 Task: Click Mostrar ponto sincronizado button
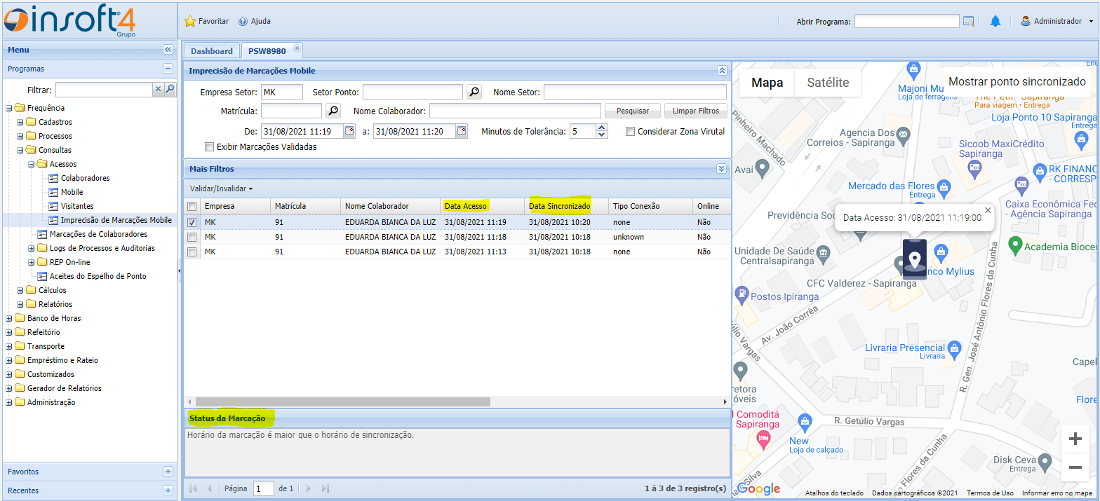1017,82
